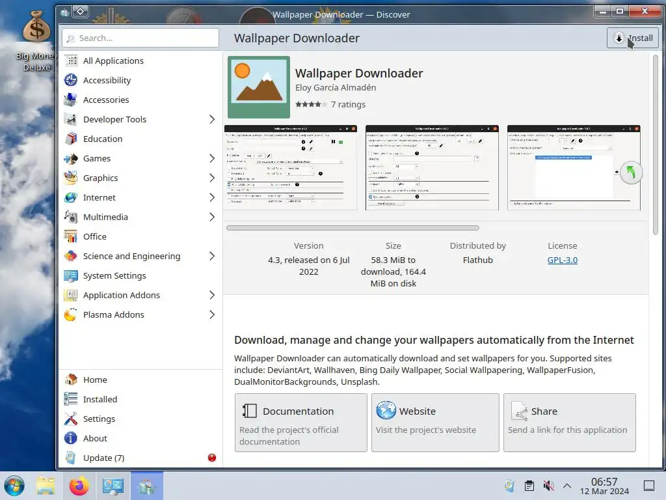666x500 pixels.
Task: Click the vertical page scrollbar
Action: tap(656, 145)
